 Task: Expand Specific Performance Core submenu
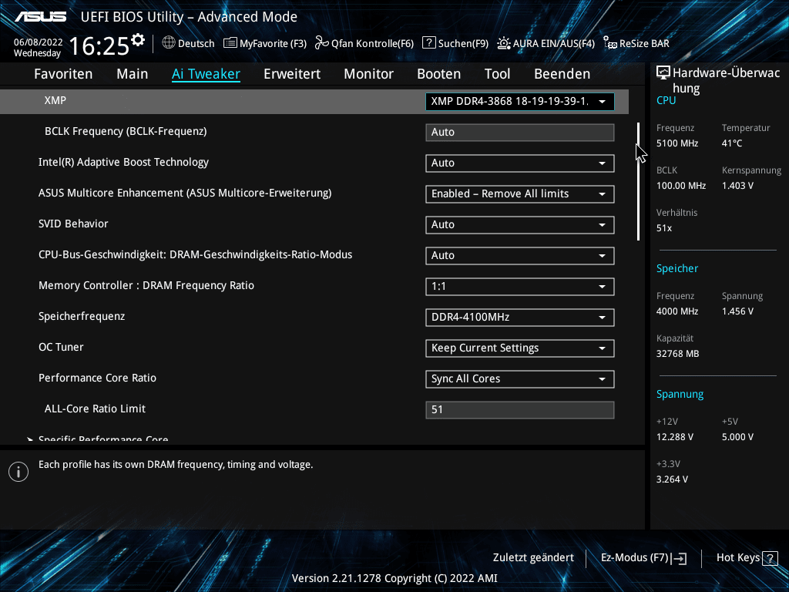point(103,439)
